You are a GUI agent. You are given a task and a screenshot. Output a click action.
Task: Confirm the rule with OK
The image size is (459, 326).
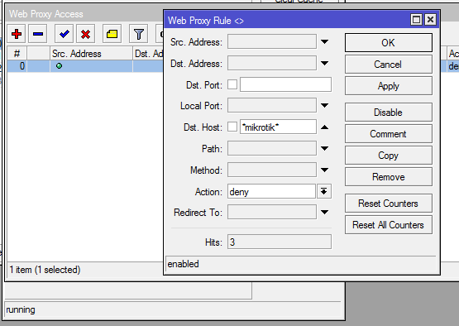tap(389, 43)
